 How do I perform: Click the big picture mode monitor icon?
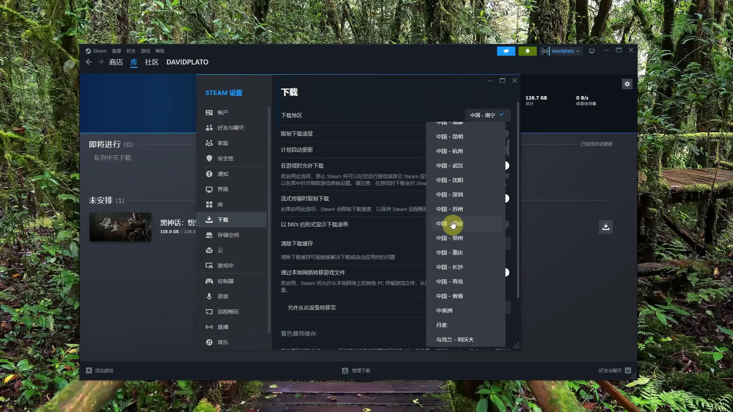(592, 51)
